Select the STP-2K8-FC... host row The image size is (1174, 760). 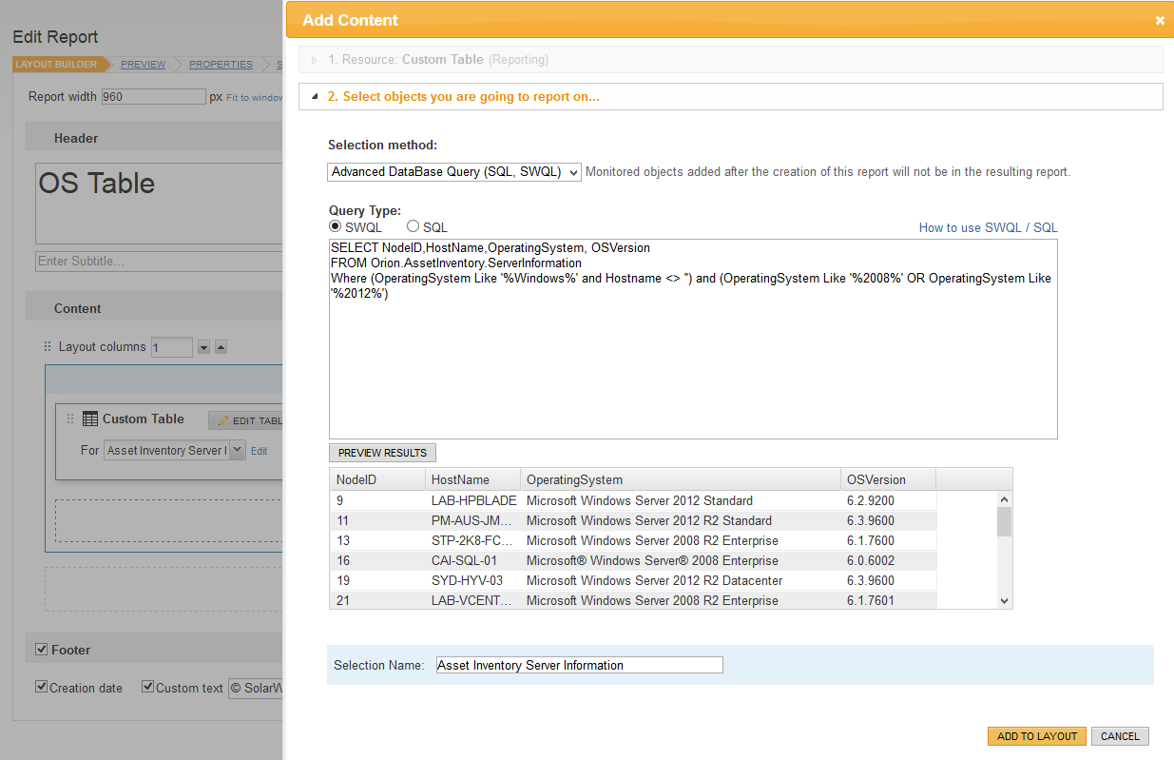tap(633, 540)
